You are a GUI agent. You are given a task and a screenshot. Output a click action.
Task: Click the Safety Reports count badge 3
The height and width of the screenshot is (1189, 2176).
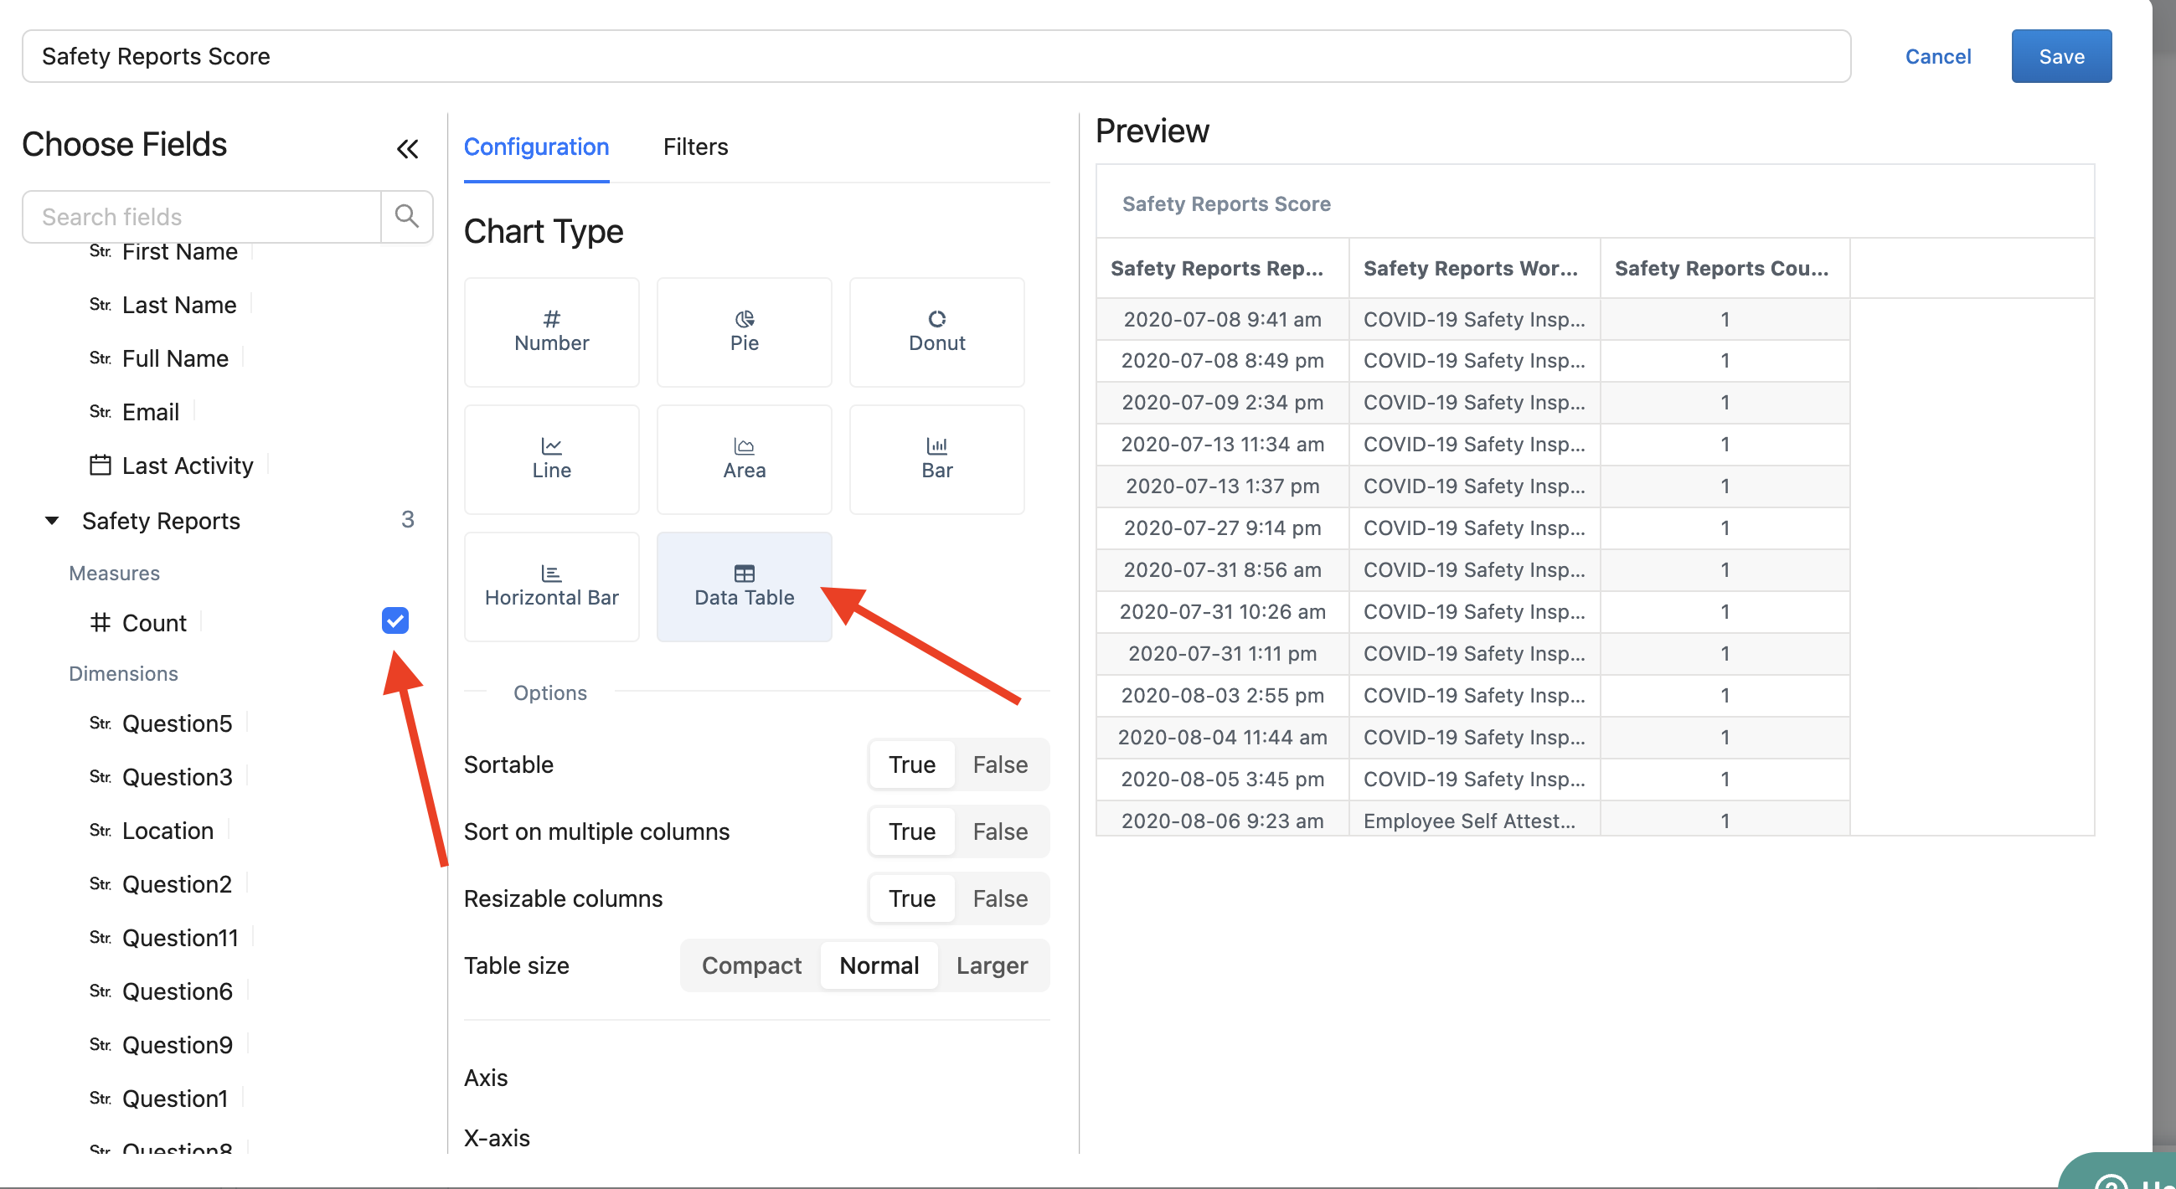pos(407,519)
